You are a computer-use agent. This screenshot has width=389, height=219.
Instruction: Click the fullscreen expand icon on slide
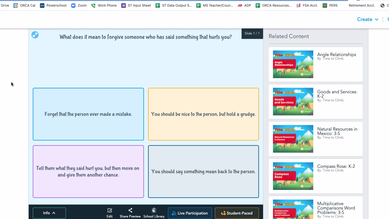35,35
